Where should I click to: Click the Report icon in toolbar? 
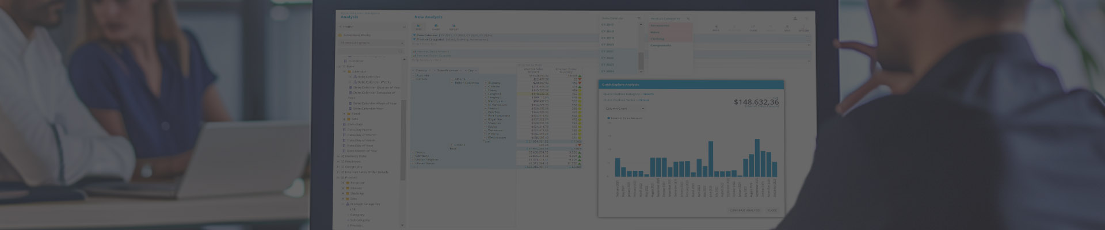[x=454, y=26]
